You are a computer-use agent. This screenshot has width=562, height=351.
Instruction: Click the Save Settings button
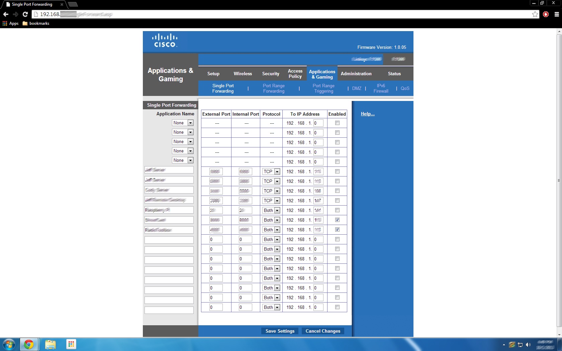point(279,331)
